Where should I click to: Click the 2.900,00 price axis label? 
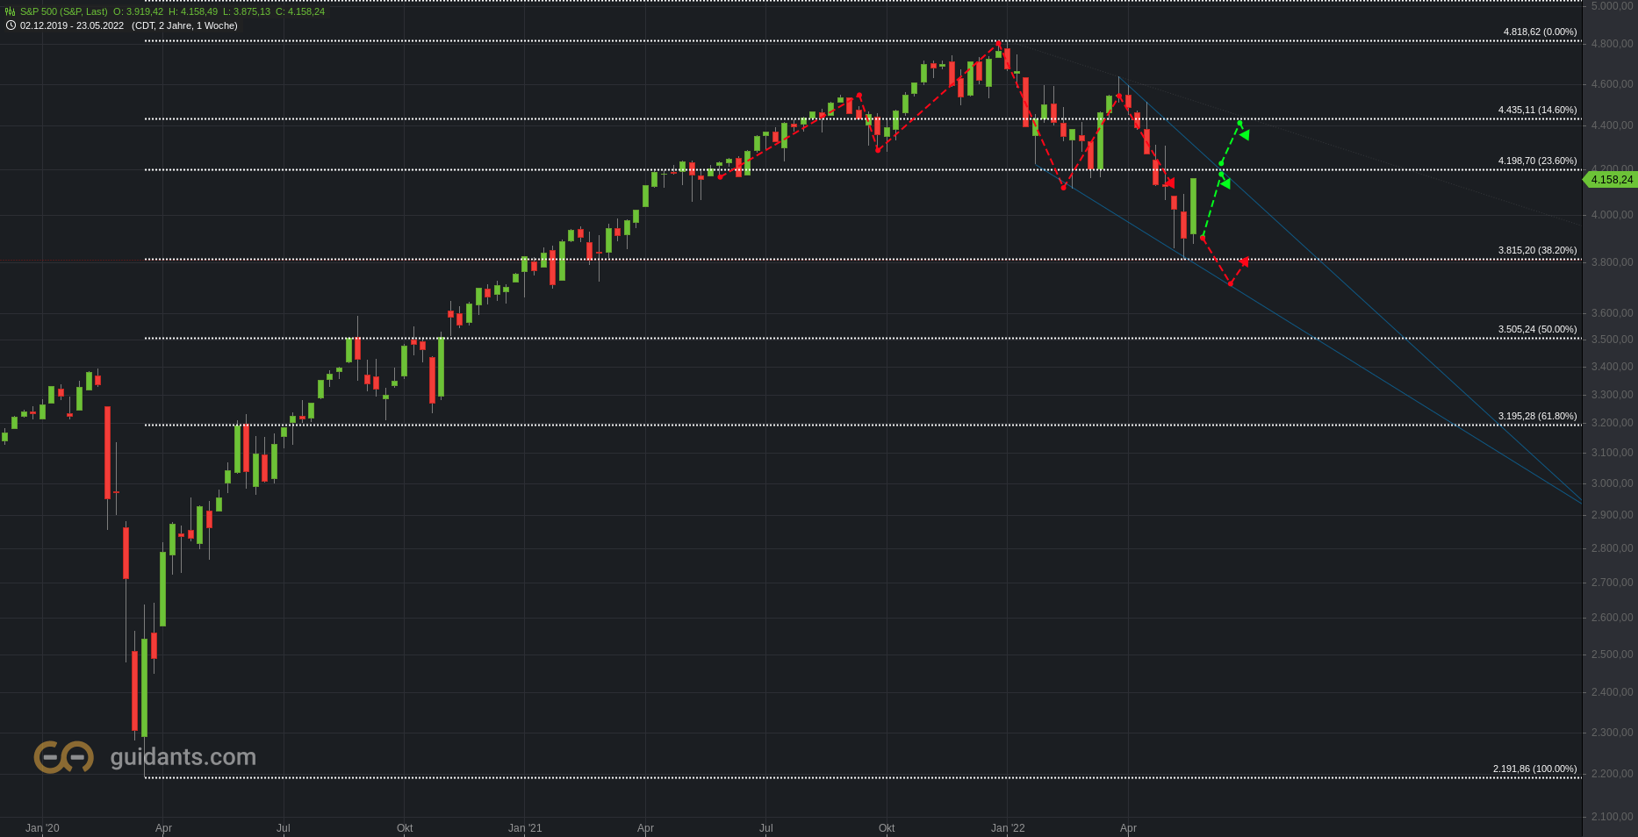(1612, 515)
